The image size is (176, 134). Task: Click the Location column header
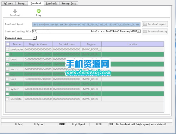pyautogui.click(x=133, y=44)
